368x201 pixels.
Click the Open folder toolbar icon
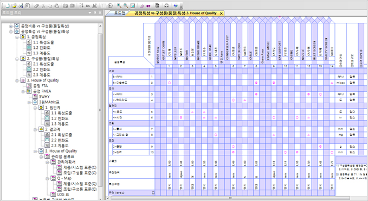pyautogui.click(x=14, y=5)
